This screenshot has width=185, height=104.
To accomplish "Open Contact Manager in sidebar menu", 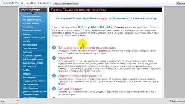I will [x=30, y=49].
